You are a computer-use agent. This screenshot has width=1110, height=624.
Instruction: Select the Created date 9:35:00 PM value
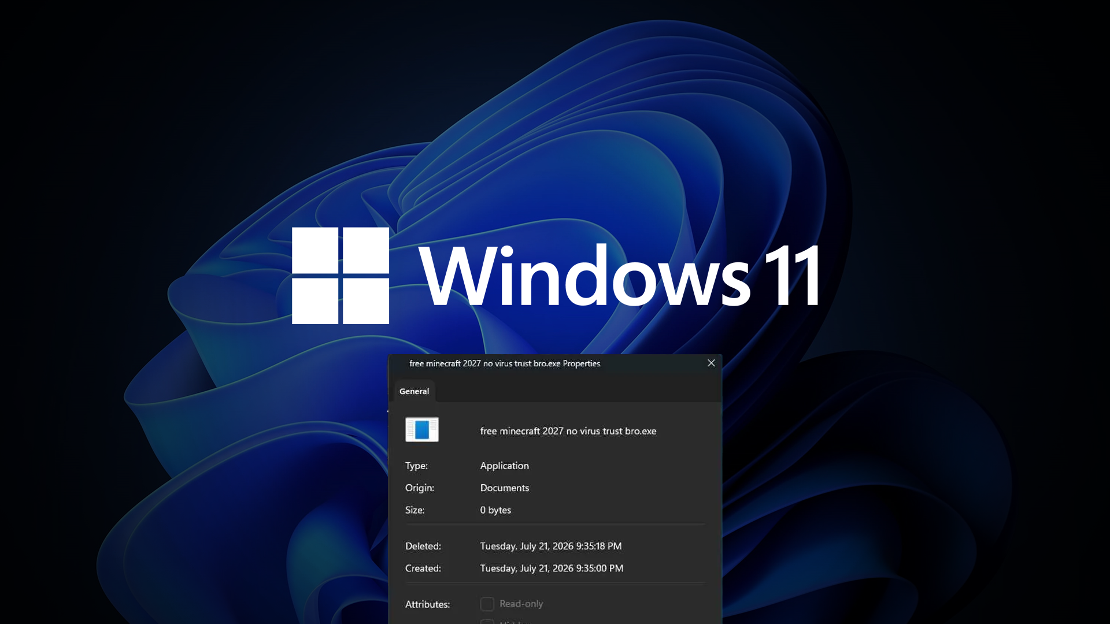pos(552,569)
